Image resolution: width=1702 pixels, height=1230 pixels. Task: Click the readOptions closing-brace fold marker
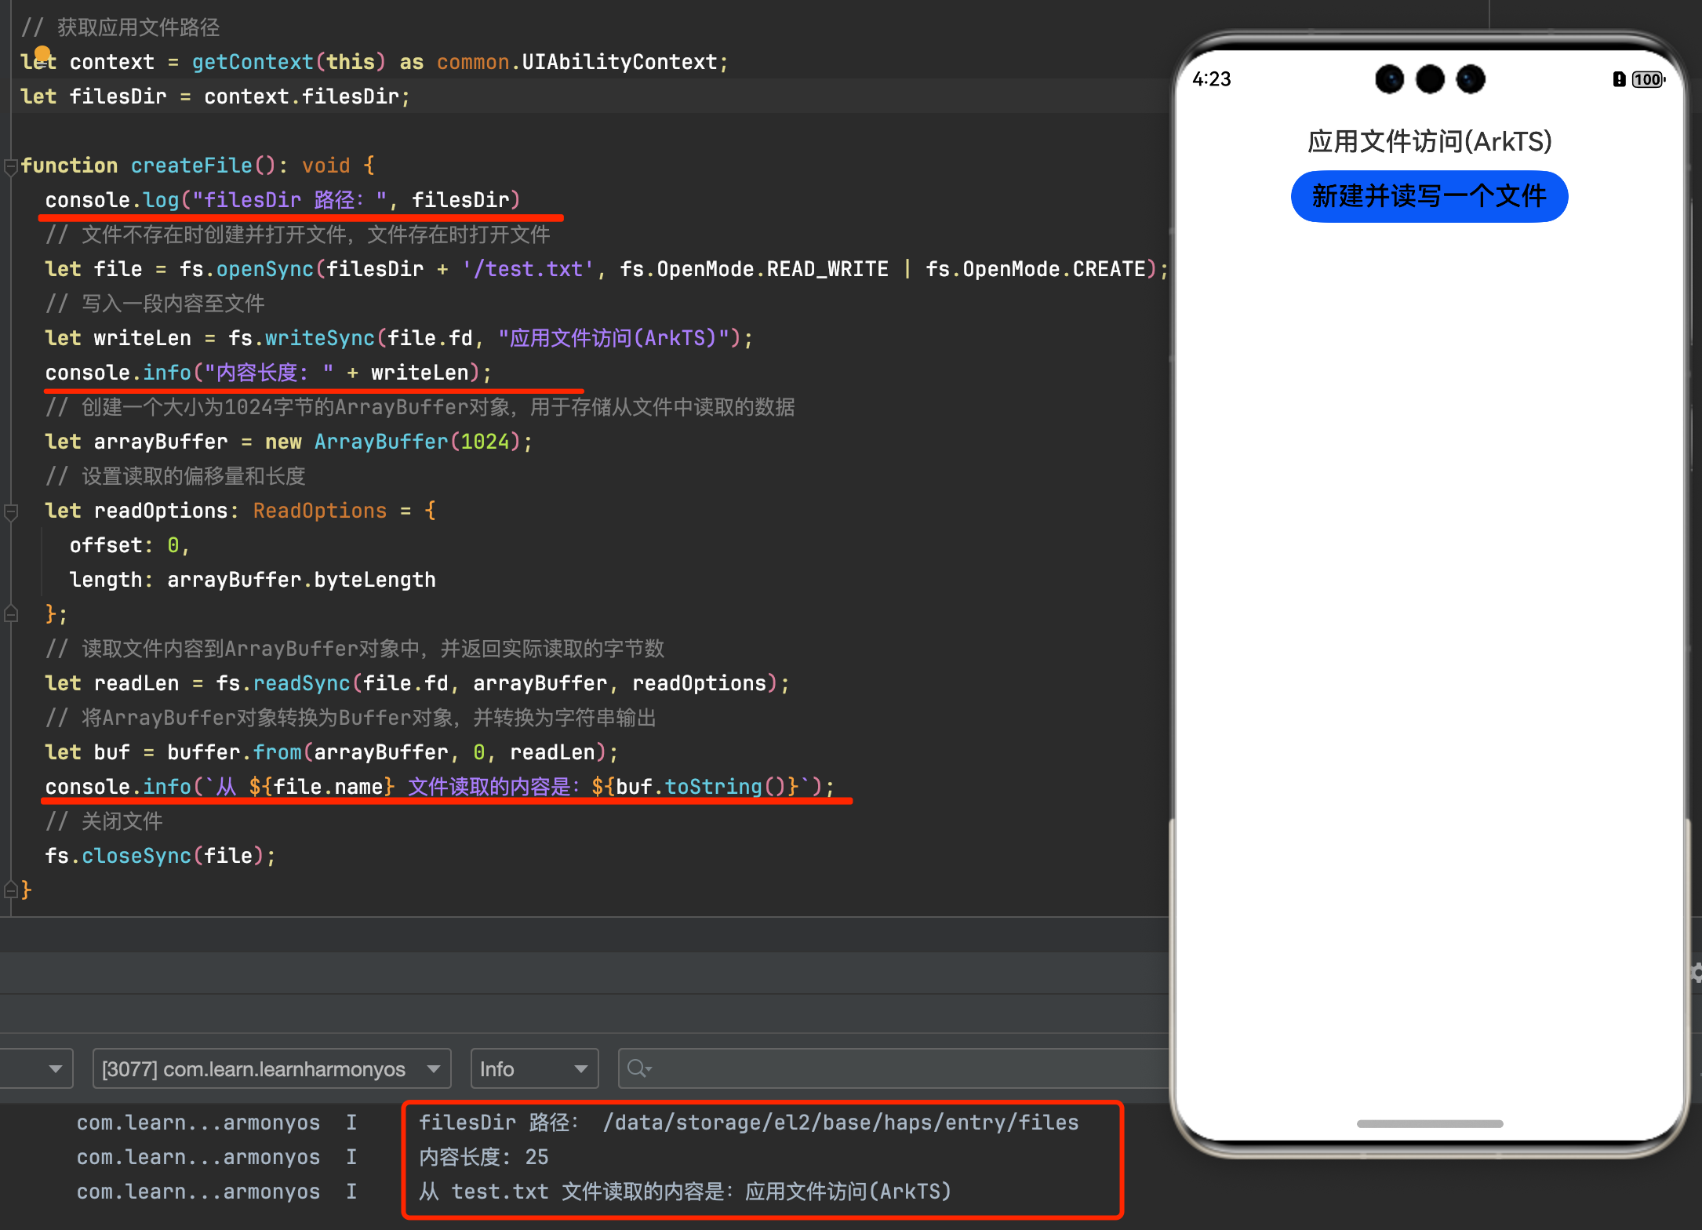[11, 614]
